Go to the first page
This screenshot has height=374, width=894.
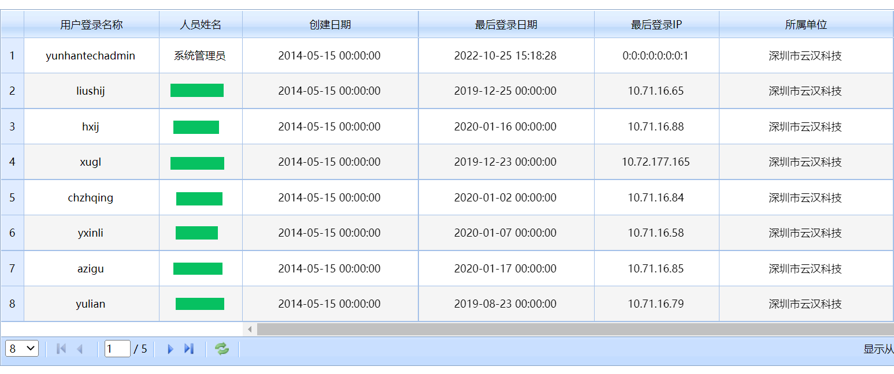[x=61, y=349]
